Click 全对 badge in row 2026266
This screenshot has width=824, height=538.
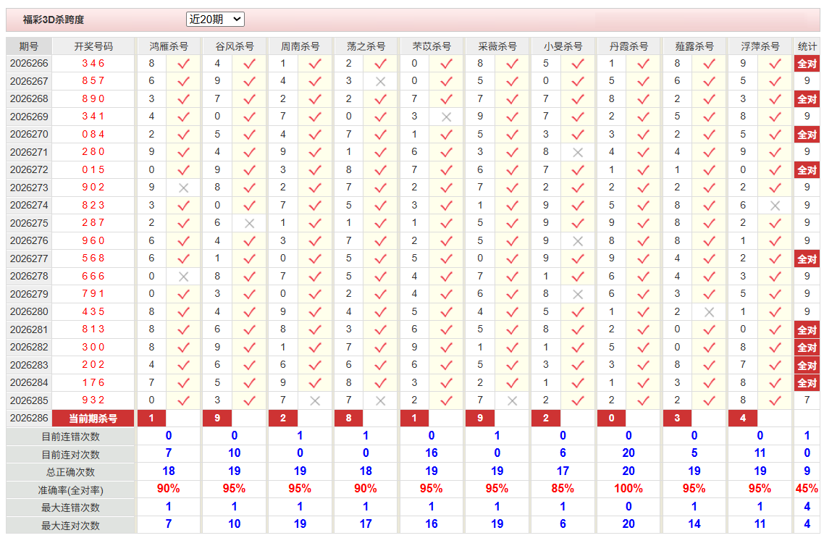click(807, 64)
